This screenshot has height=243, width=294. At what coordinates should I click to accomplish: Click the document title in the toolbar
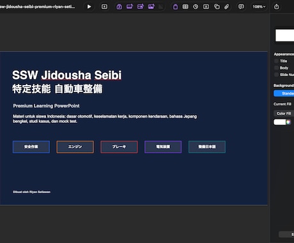37,6
